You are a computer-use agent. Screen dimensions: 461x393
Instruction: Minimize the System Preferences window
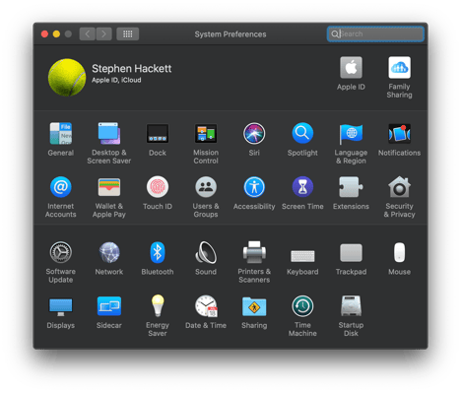[x=56, y=34]
